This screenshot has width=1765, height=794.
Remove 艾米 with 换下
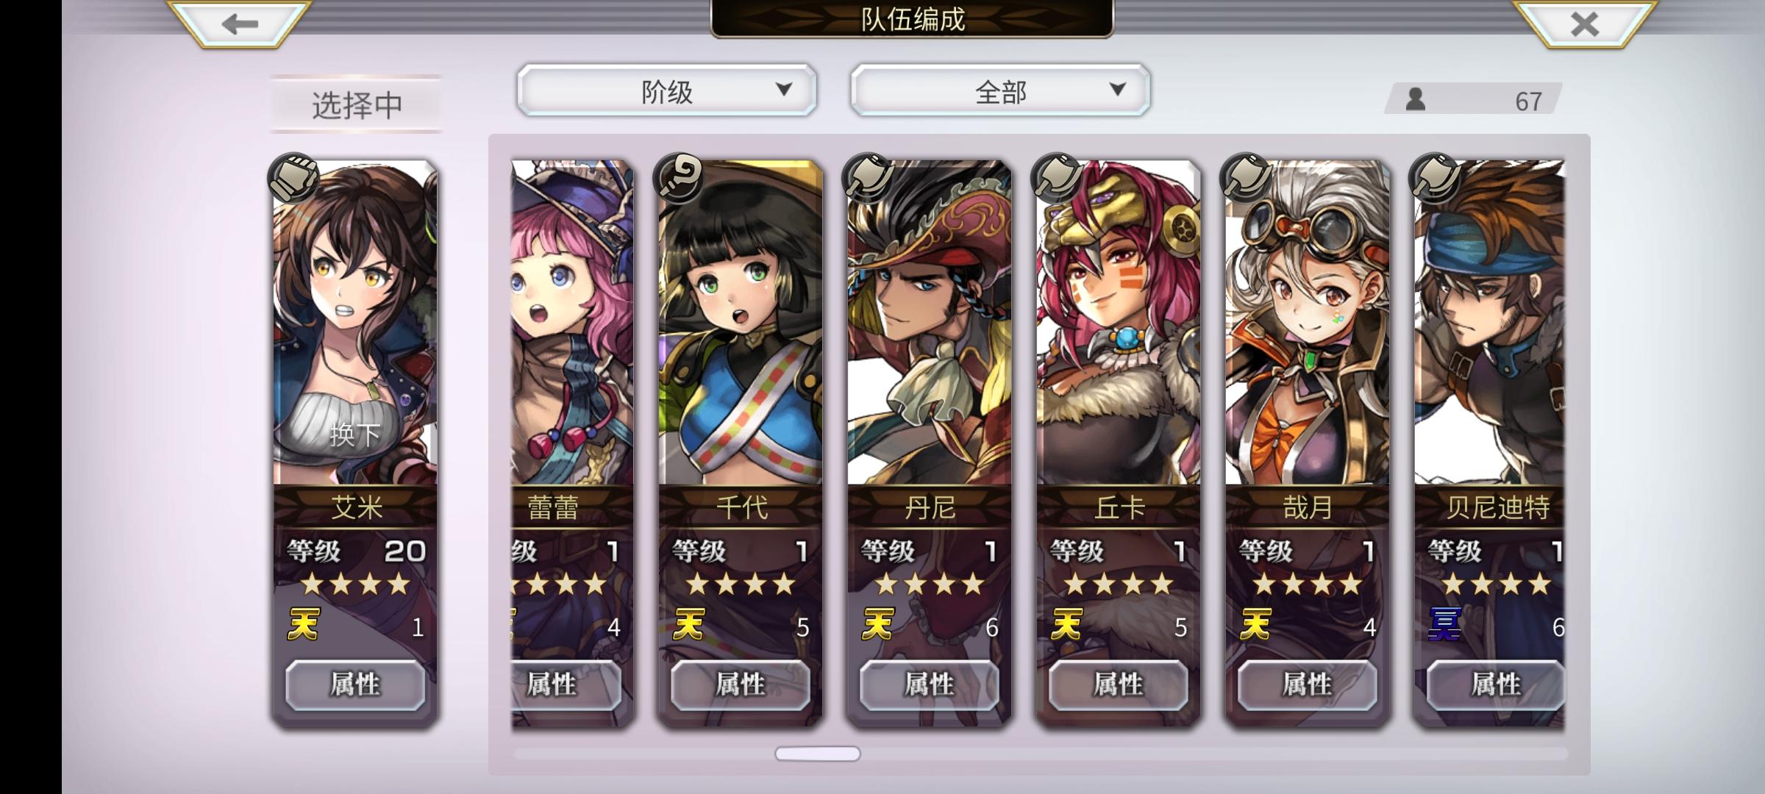point(355,434)
